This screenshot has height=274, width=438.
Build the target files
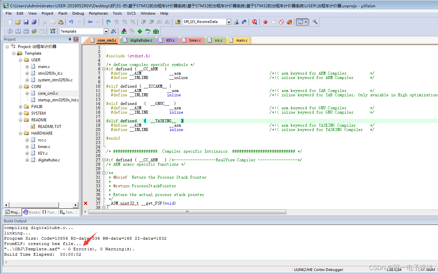pyautogui.click(x=18, y=31)
